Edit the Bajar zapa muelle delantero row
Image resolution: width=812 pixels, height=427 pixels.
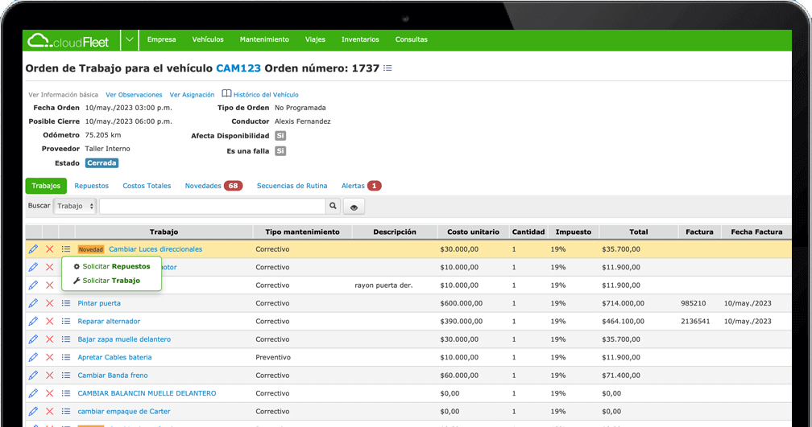[33, 339]
